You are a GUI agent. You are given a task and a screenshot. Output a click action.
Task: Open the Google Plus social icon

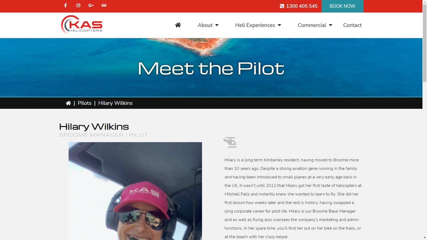tap(91, 5)
